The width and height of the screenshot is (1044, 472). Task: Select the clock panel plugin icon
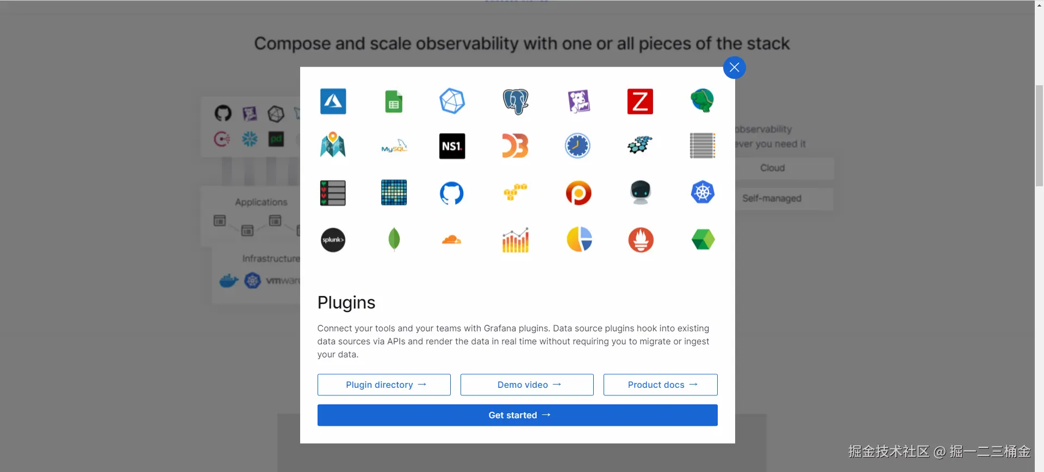(x=577, y=146)
